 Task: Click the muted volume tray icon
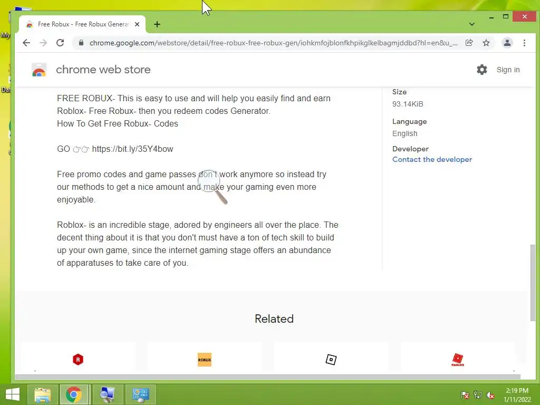pos(490,395)
